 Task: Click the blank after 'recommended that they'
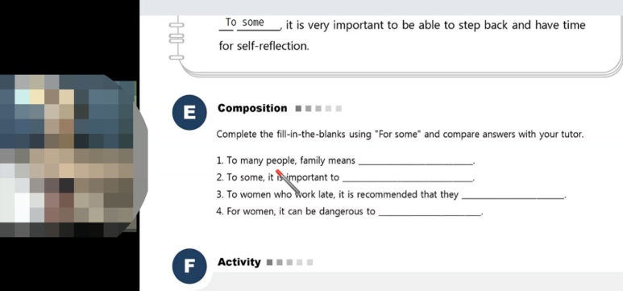coord(513,195)
